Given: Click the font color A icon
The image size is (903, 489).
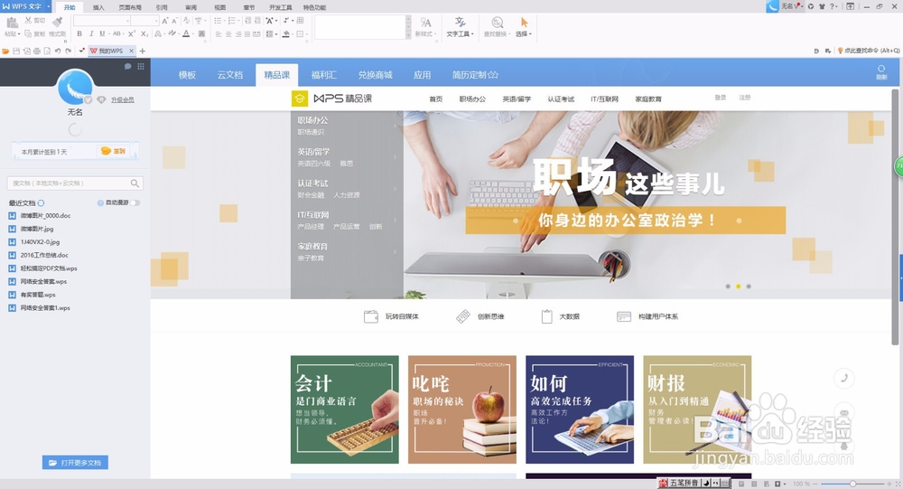Looking at the screenshot, I should pyautogui.click(x=186, y=34).
